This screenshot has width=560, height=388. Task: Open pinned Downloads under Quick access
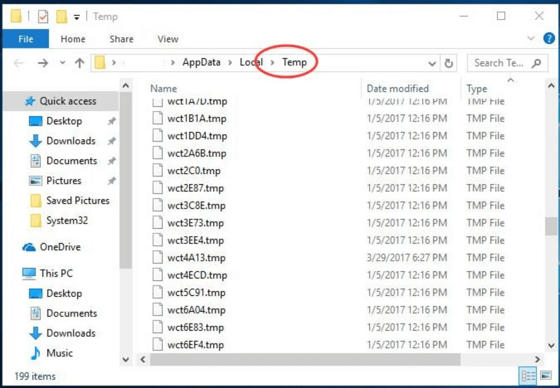(71, 141)
